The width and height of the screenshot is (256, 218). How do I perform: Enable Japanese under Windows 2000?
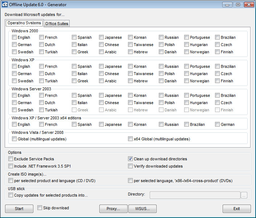coord(102,37)
